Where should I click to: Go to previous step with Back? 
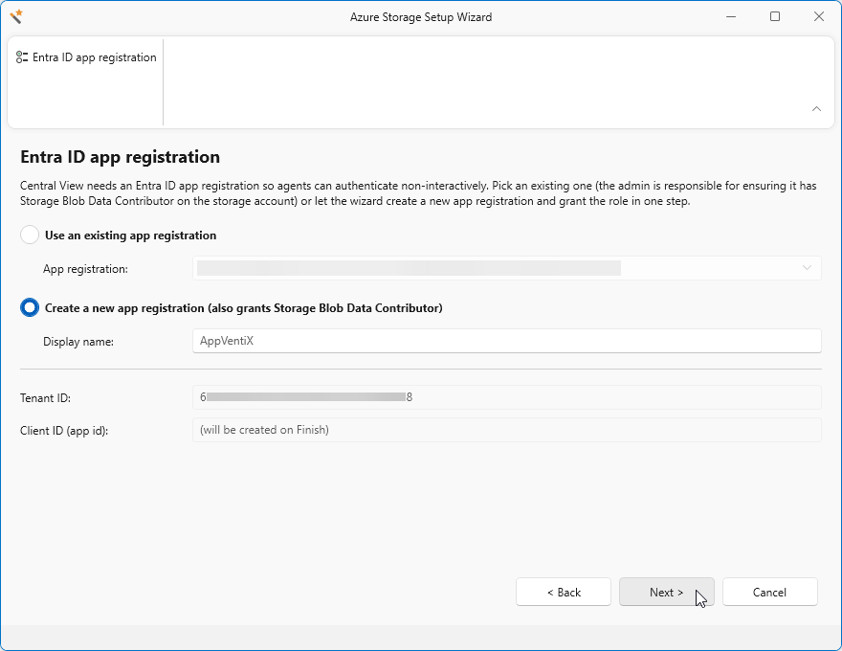tap(564, 592)
